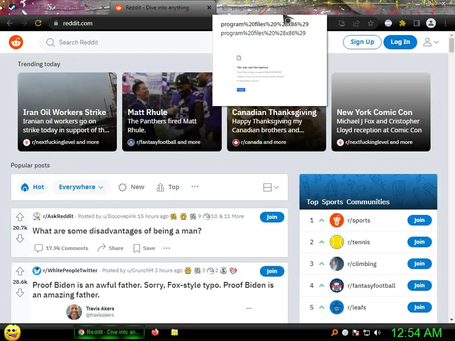Open post 'What are some disadvantages of being a man?'
This screenshot has height=341, width=455.
tap(117, 231)
